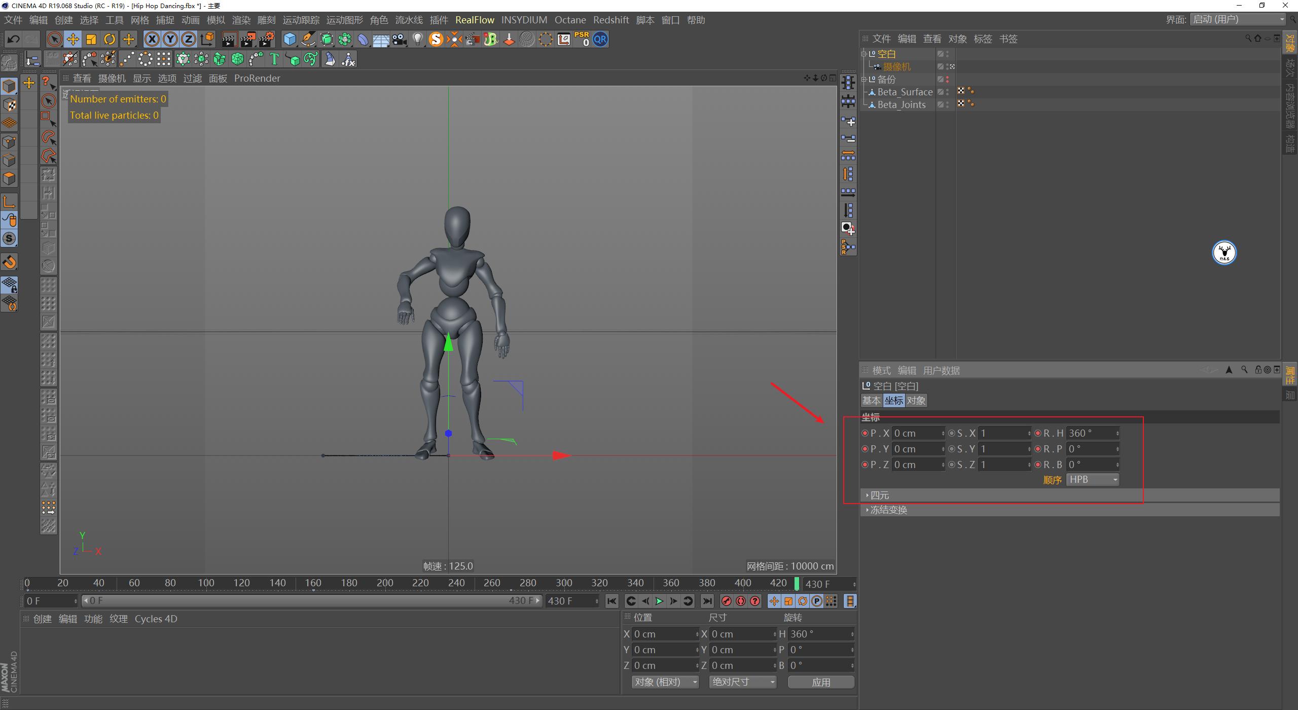Open the 顺序 HPB dropdown

point(1093,479)
